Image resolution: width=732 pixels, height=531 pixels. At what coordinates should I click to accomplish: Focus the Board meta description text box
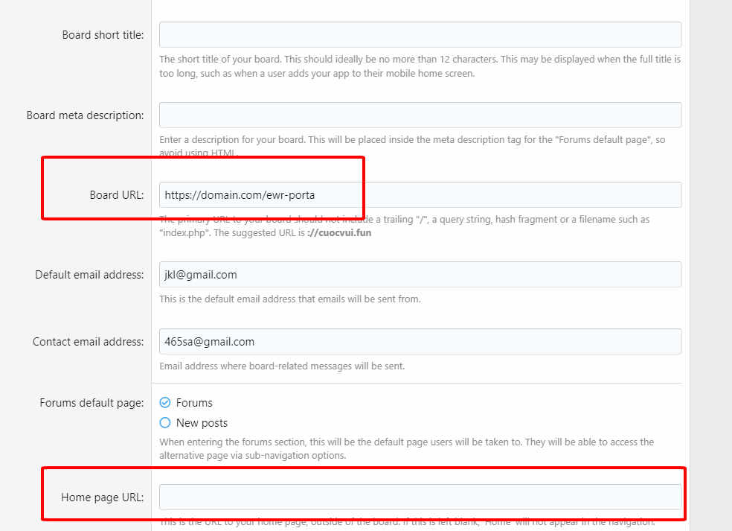420,115
